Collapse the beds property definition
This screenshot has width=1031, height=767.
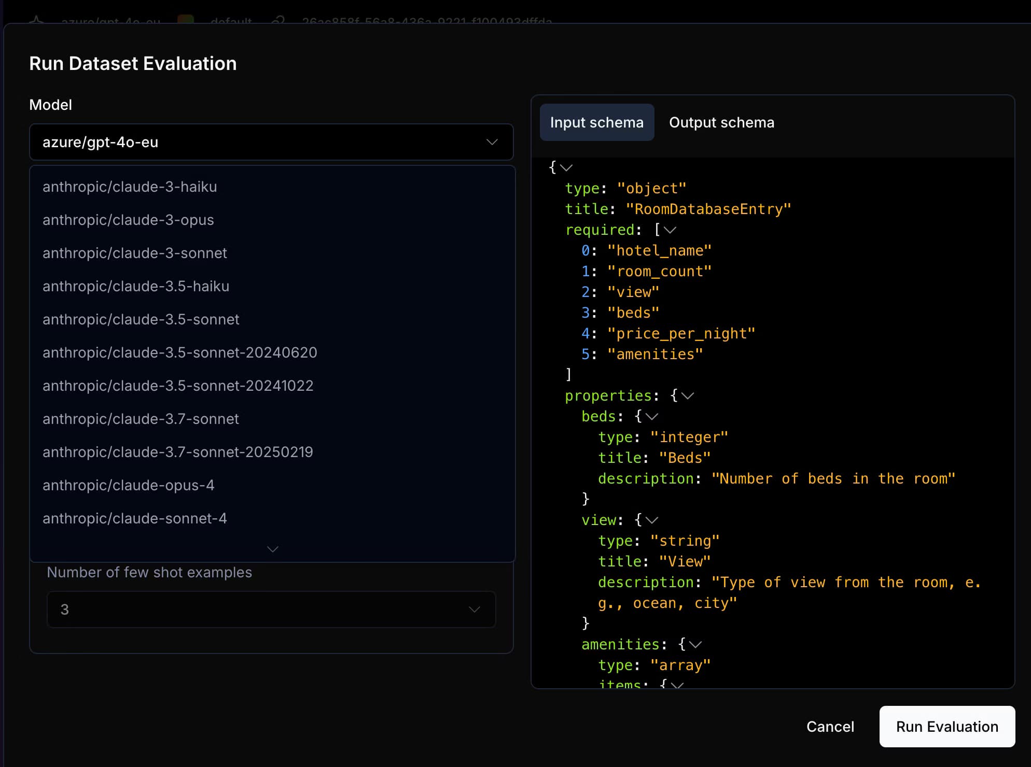pyautogui.click(x=653, y=416)
